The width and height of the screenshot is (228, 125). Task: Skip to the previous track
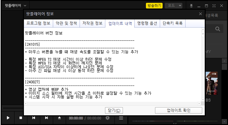[x=34, y=118]
